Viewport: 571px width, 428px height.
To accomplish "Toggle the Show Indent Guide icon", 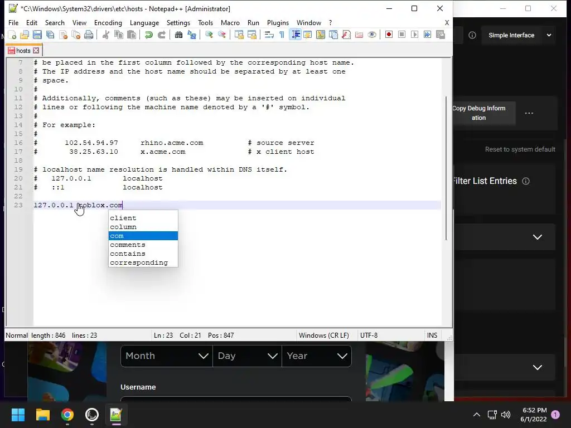I will click(x=296, y=35).
